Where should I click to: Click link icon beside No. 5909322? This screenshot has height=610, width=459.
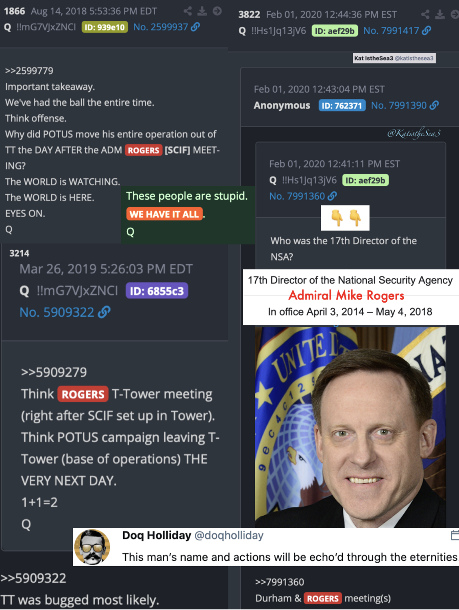click(x=104, y=312)
